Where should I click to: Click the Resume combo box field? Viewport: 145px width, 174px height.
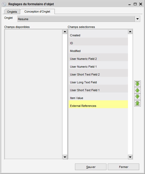pyautogui.click(x=76, y=19)
